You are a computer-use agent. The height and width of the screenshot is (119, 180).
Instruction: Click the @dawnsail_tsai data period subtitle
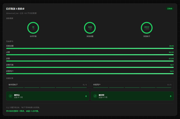21,13
